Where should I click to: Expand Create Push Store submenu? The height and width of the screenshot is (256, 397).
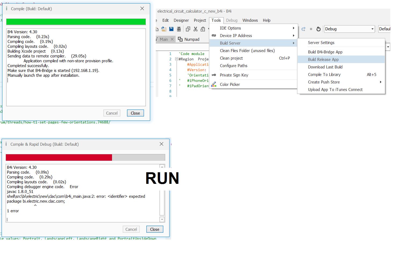click(341, 82)
